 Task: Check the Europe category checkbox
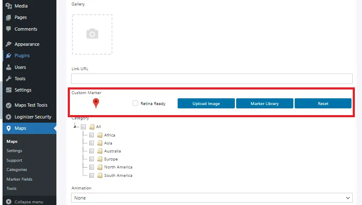click(x=91, y=159)
